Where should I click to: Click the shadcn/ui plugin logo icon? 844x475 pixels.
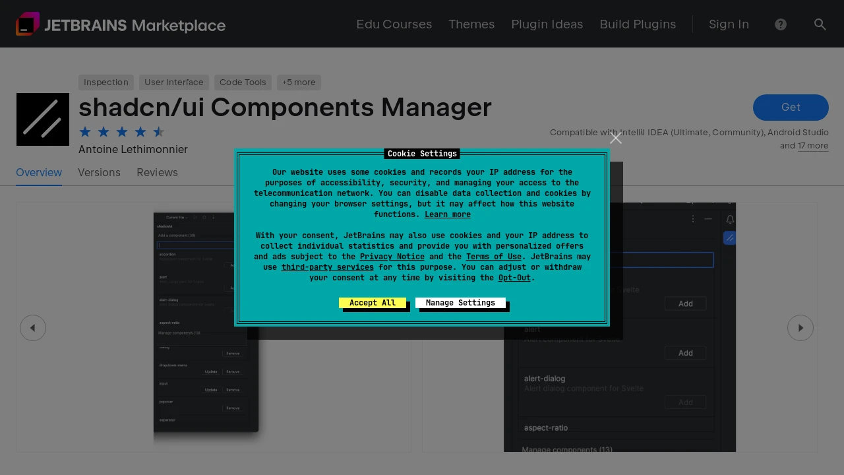tap(43, 119)
